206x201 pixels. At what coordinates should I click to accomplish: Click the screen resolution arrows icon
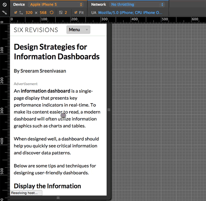click(x=21, y=13)
